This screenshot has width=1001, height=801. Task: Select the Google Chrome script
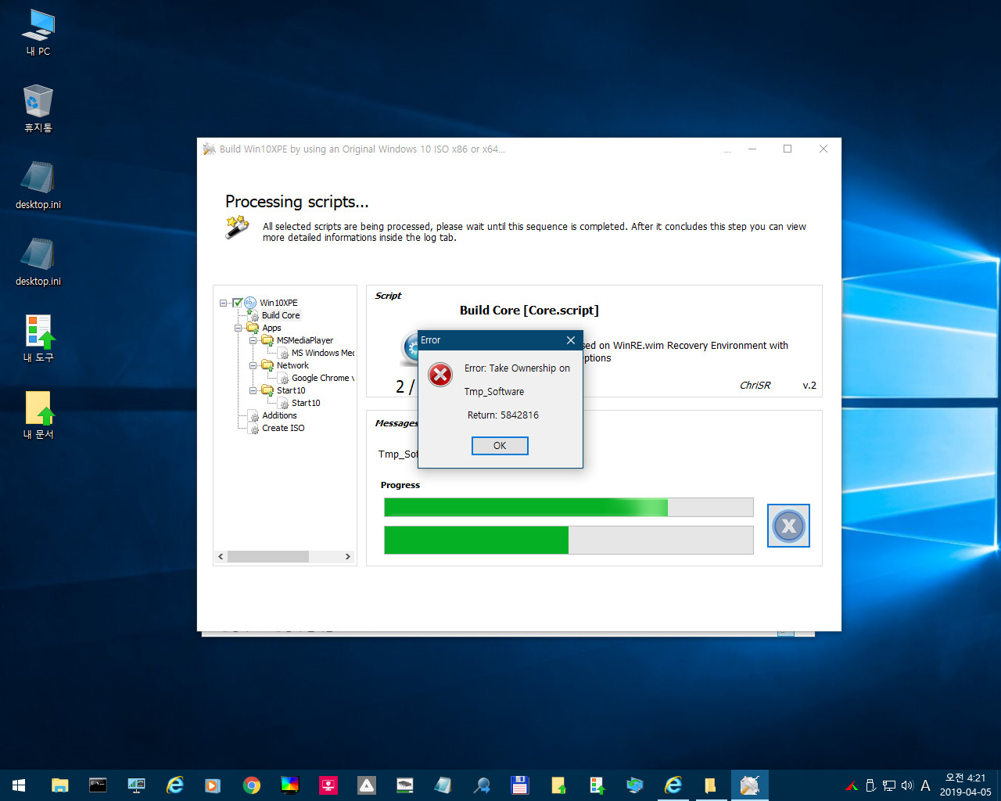pyautogui.click(x=323, y=378)
